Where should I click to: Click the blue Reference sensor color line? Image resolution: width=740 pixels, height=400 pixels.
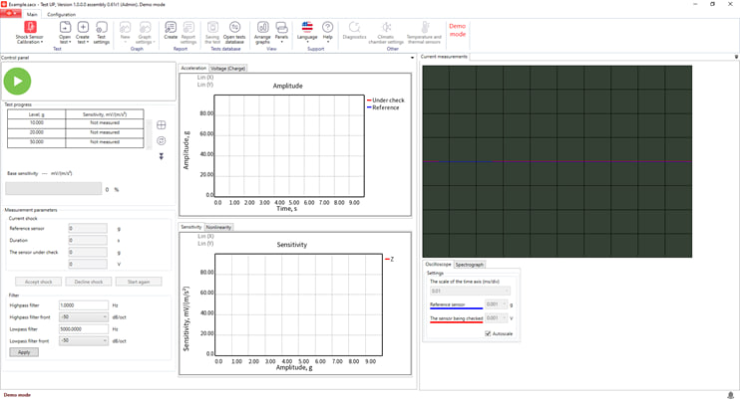[x=457, y=308]
